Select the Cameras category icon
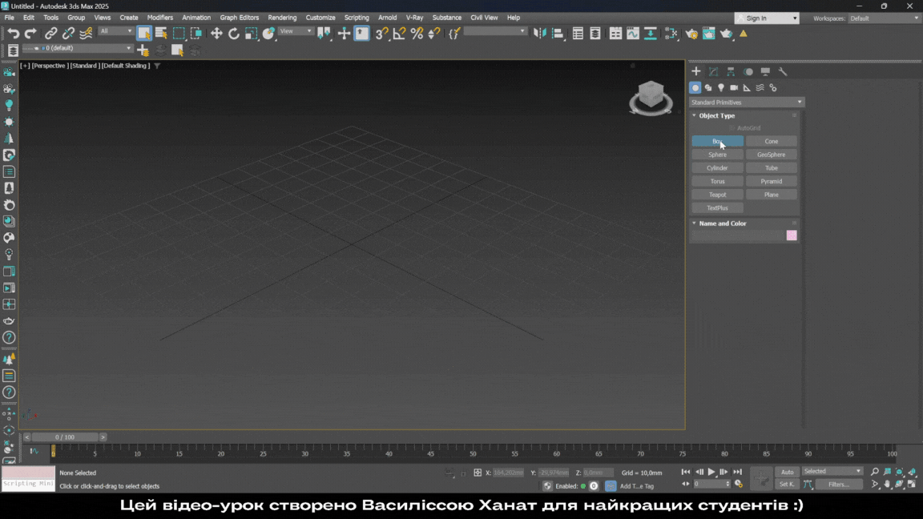Viewport: 923px width, 519px height. point(734,87)
